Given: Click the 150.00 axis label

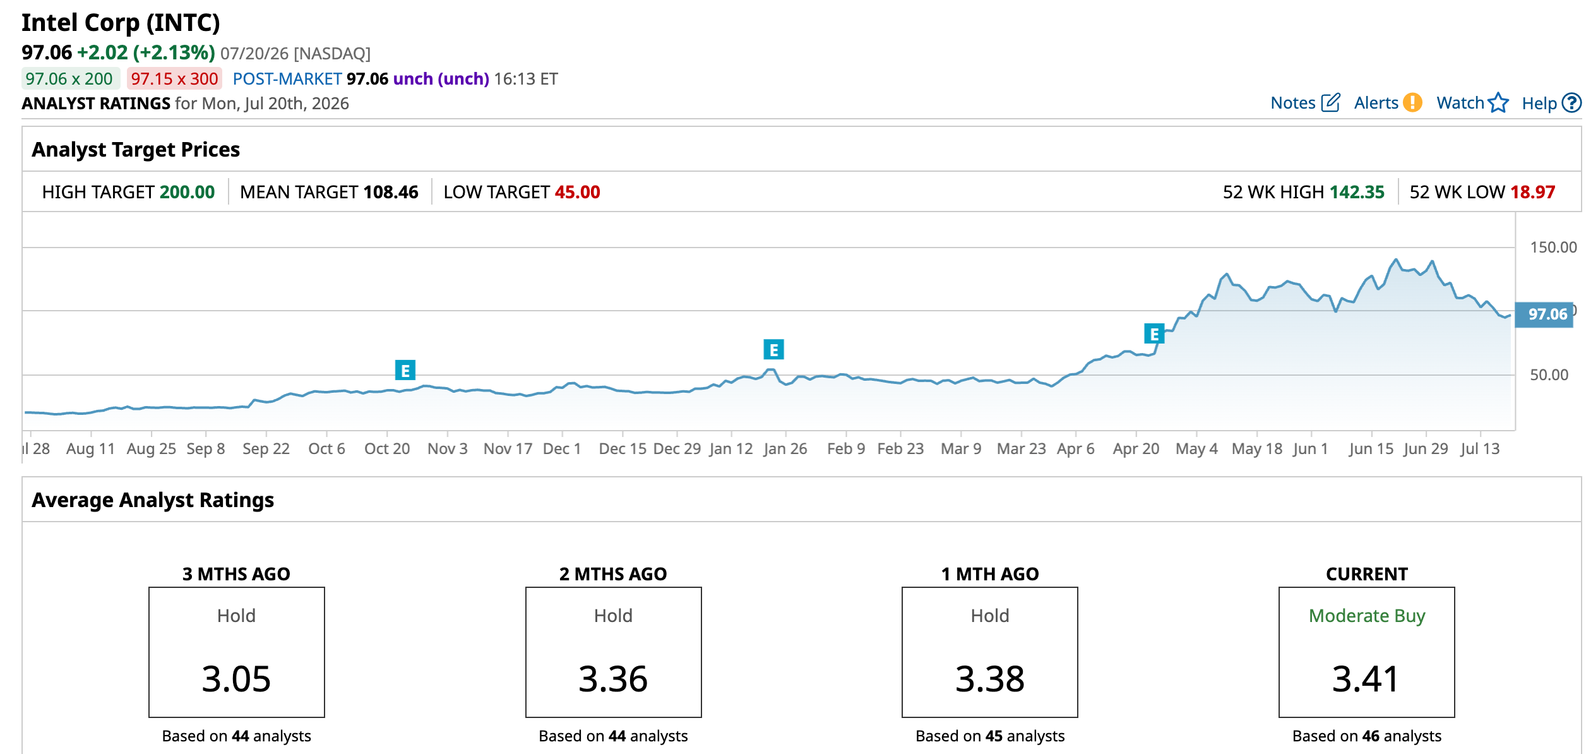Looking at the screenshot, I should tap(1553, 248).
